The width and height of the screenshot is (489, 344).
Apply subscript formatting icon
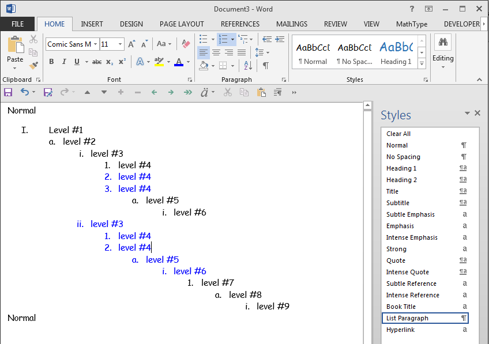108,62
